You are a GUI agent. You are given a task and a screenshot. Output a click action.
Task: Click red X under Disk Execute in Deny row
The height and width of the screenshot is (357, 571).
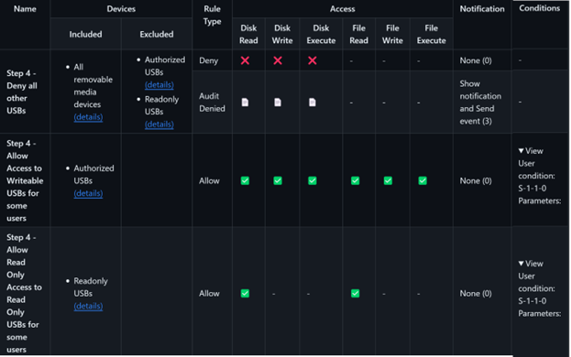[x=313, y=60]
